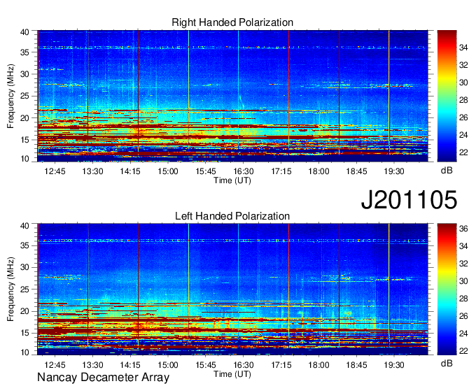The image size is (476, 386).
Task: Click 18:45 tick on Left Handed time axis
Action: 356,365
